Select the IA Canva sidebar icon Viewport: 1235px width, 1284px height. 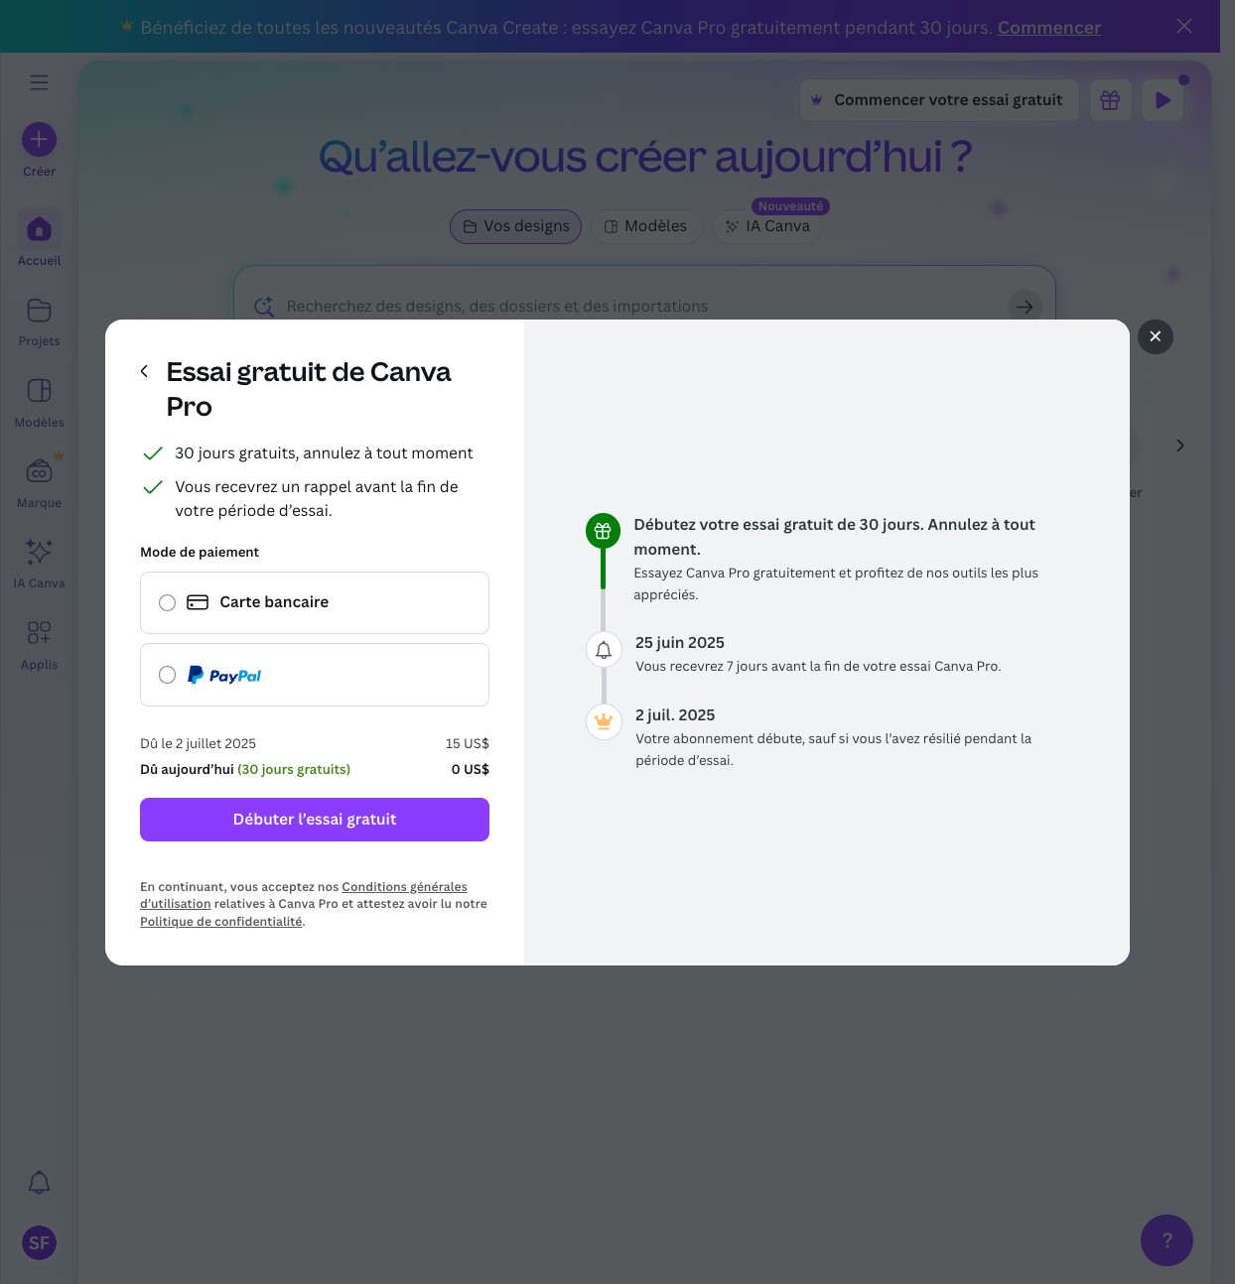point(39,562)
